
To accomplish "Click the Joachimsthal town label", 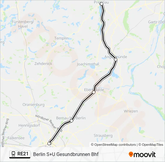I will (x=88, y=64).
